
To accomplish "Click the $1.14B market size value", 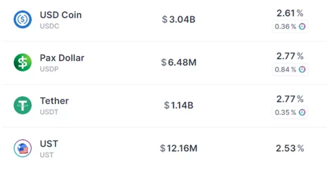I will click(x=179, y=105).
